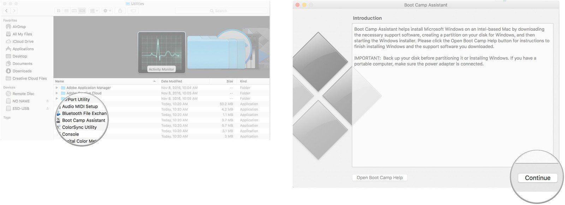
Task: Switch Finder to list view
Action: click(x=66, y=11)
